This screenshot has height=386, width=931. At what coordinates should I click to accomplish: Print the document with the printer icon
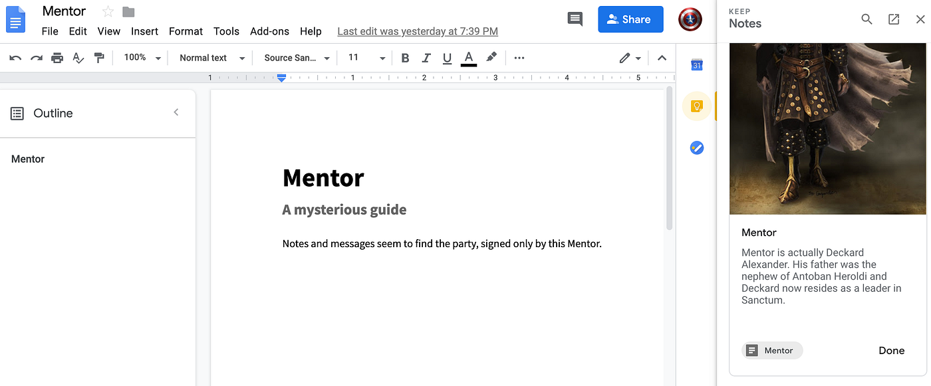click(57, 58)
